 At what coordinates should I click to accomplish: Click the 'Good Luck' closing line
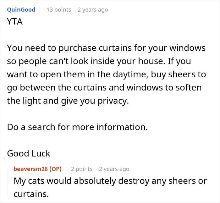[29, 153]
